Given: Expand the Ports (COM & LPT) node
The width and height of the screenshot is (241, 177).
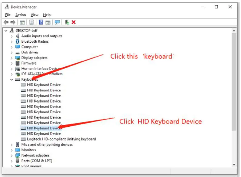Looking at the screenshot, I should pos(12,161).
